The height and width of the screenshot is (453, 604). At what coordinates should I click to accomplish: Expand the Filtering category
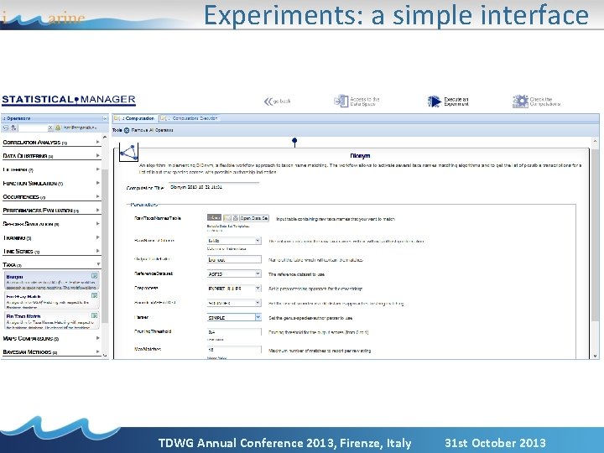(51, 169)
